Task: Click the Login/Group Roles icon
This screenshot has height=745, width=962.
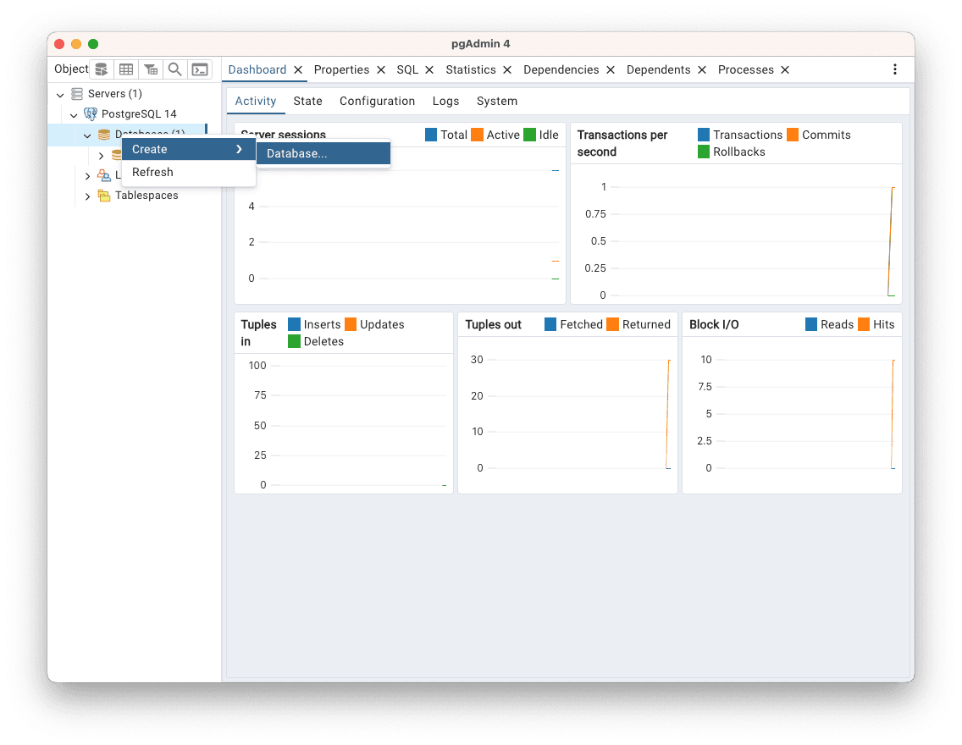Action: [104, 175]
